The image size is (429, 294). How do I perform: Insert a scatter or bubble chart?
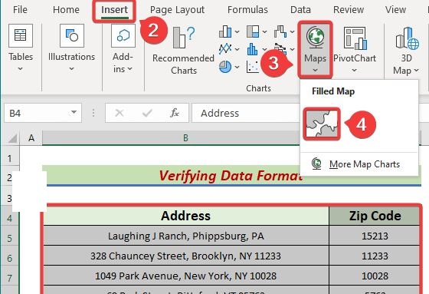(x=253, y=67)
